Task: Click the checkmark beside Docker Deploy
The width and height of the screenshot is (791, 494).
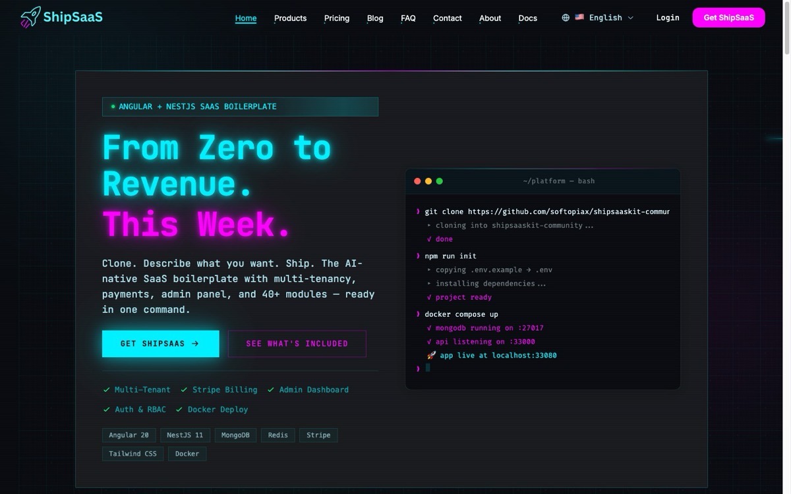Action: [x=179, y=410]
